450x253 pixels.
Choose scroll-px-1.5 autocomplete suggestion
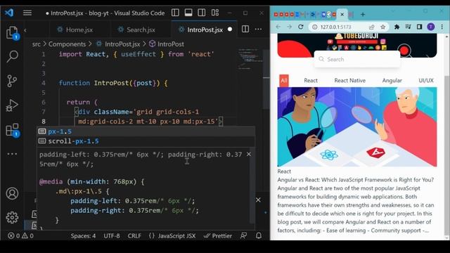pos(146,141)
